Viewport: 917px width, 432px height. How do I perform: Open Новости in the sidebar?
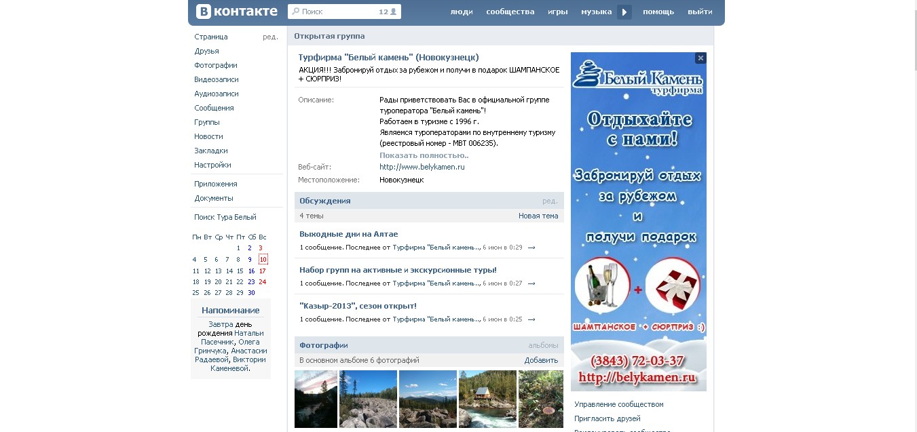(208, 136)
